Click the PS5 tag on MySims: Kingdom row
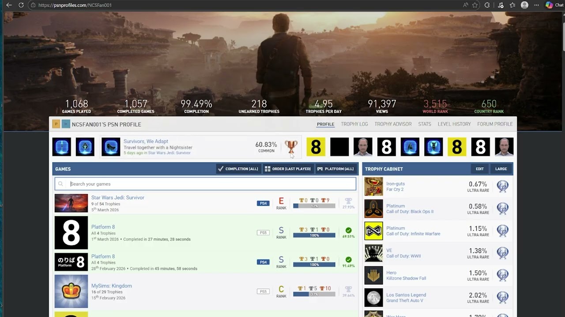565x317 pixels. 263,291
